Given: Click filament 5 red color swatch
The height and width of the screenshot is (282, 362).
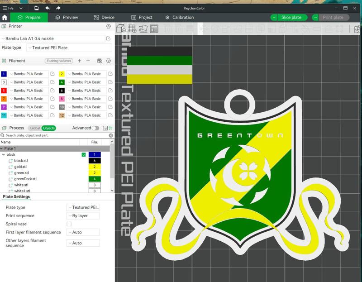Looking at the screenshot, I should (x=4, y=91).
